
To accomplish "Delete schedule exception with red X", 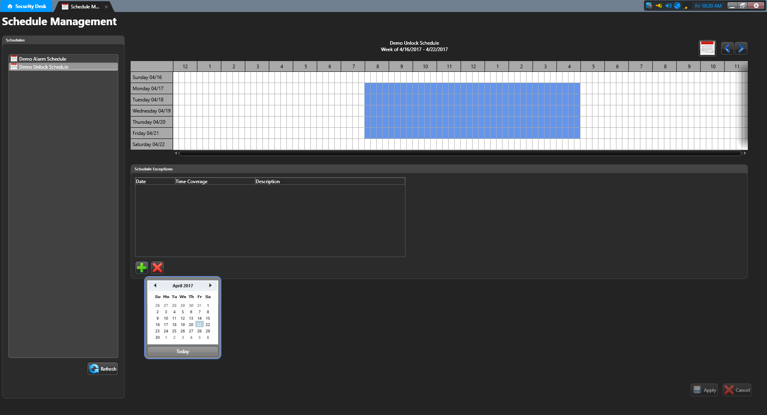I will tap(157, 268).
